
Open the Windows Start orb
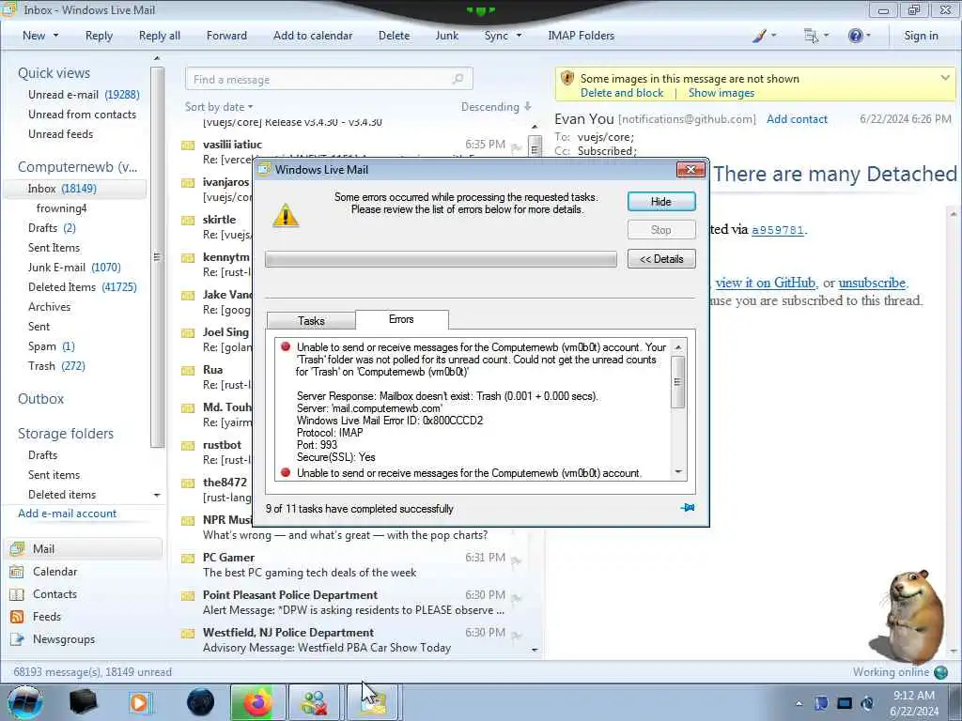coord(25,702)
